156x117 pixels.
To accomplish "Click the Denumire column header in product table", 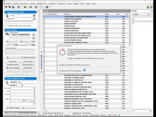I will coord(84,14).
